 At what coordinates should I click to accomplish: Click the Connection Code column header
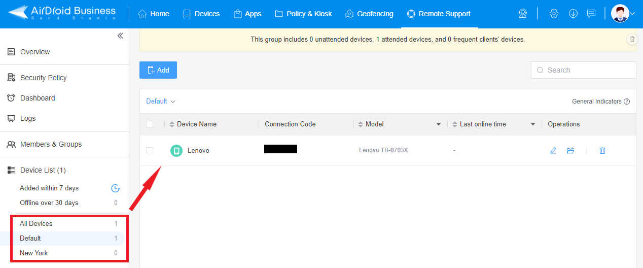[290, 124]
